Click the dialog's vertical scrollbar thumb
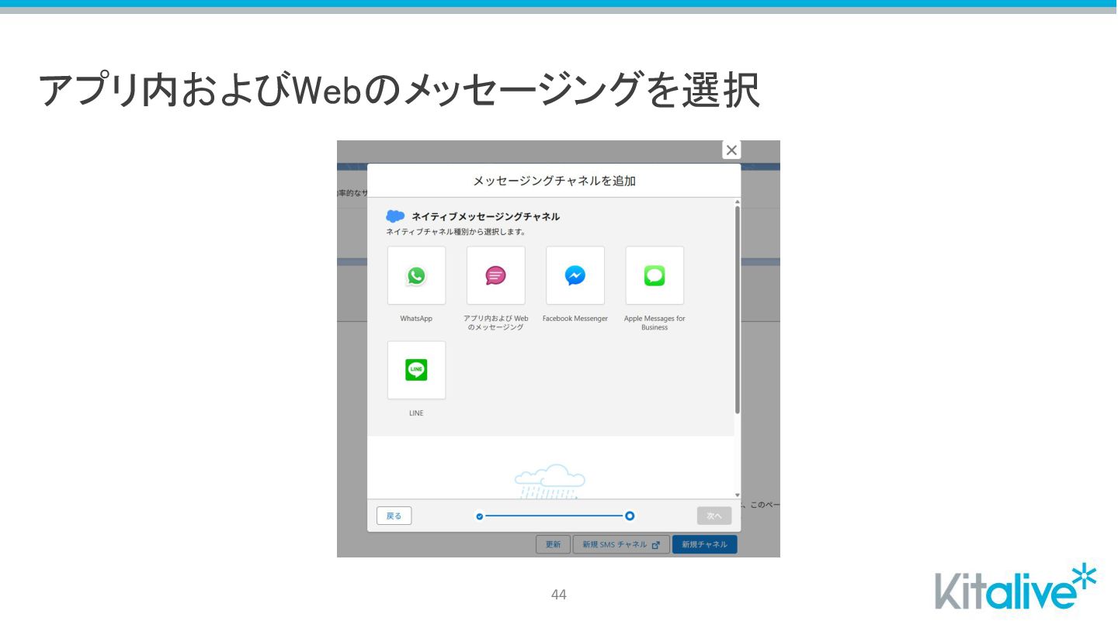 (737, 310)
